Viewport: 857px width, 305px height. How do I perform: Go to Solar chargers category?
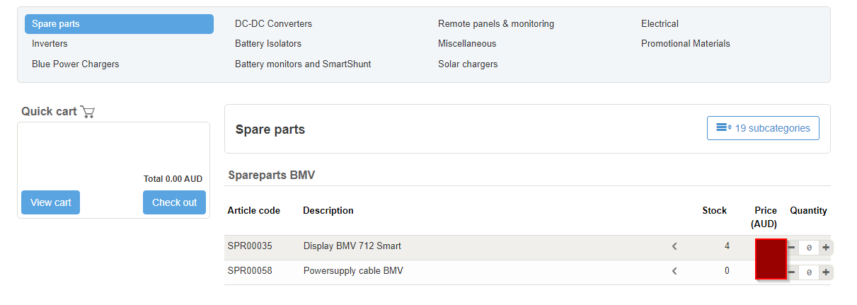[468, 64]
